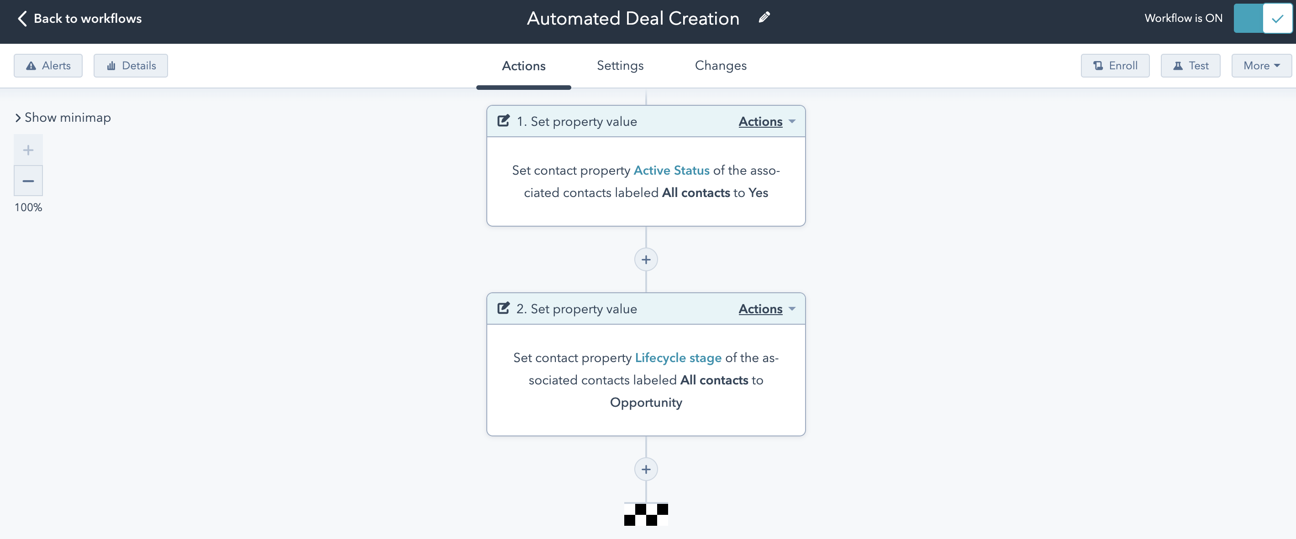Click the Set property value icon on step 1
The height and width of the screenshot is (539, 1296).
[x=502, y=120]
